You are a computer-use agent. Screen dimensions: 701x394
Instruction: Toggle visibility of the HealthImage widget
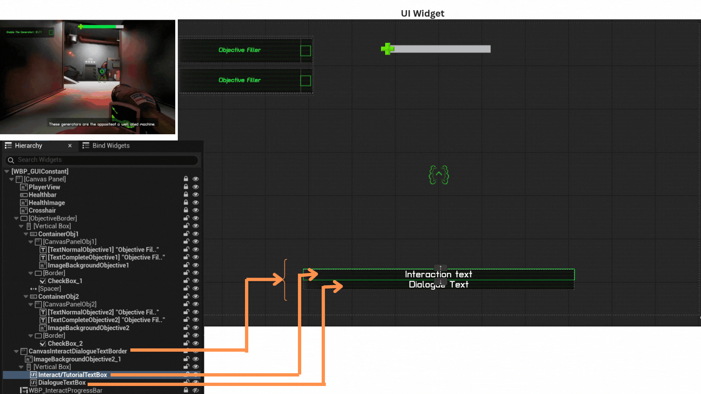point(196,202)
